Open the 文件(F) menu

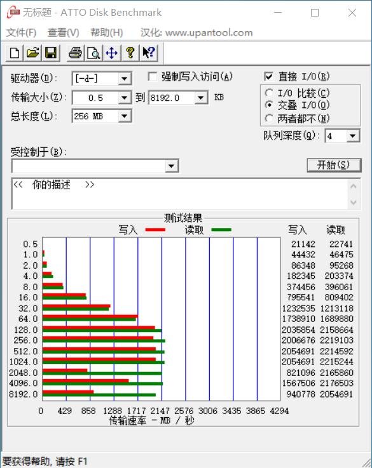21,32
